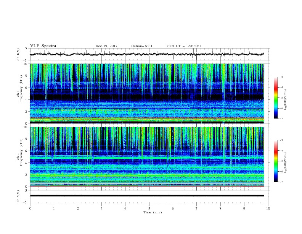The height and width of the screenshot is (234, 302).
Task: Click the "start UT = 20:30: 1" text
Action: 184,46
